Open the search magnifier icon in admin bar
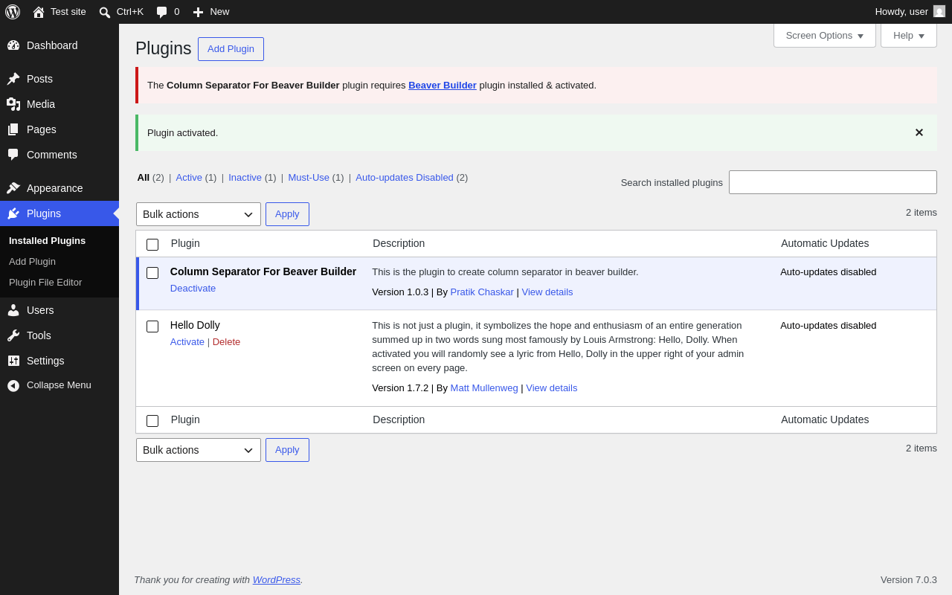Image resolution: width=952 pixels, height=595 pixels. [x=105, y=12]
